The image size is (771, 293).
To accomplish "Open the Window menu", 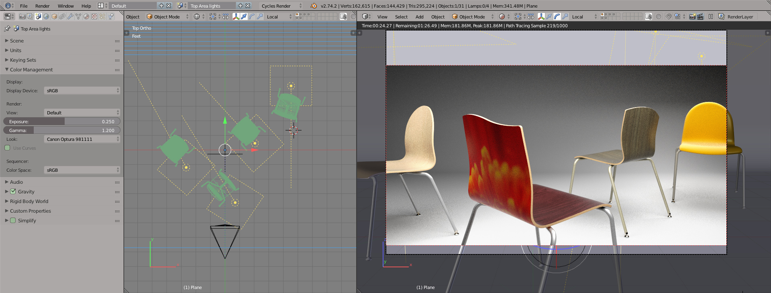I will [x=65, y=6].
